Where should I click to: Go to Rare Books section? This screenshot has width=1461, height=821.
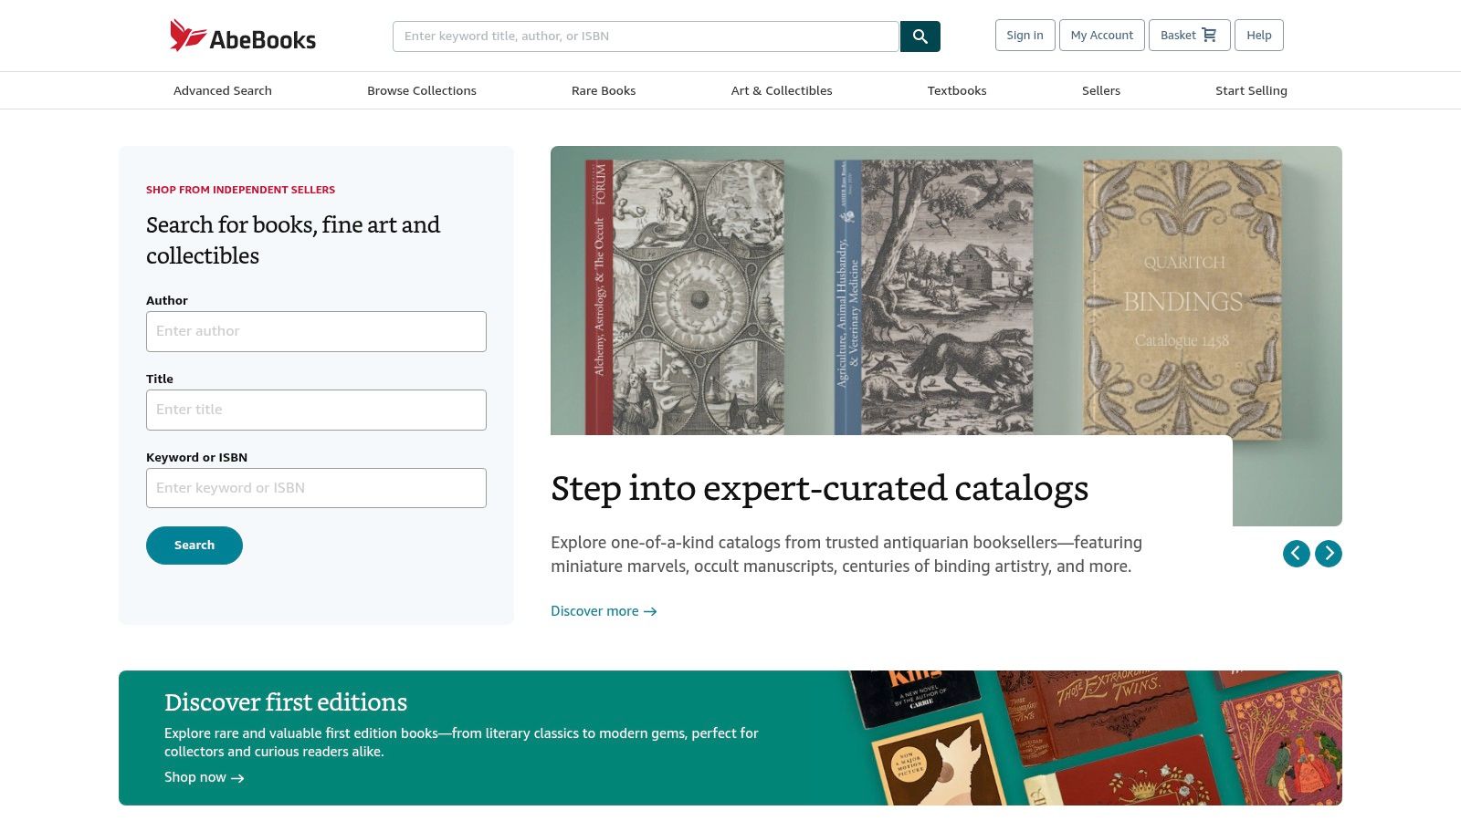[604, 90]
